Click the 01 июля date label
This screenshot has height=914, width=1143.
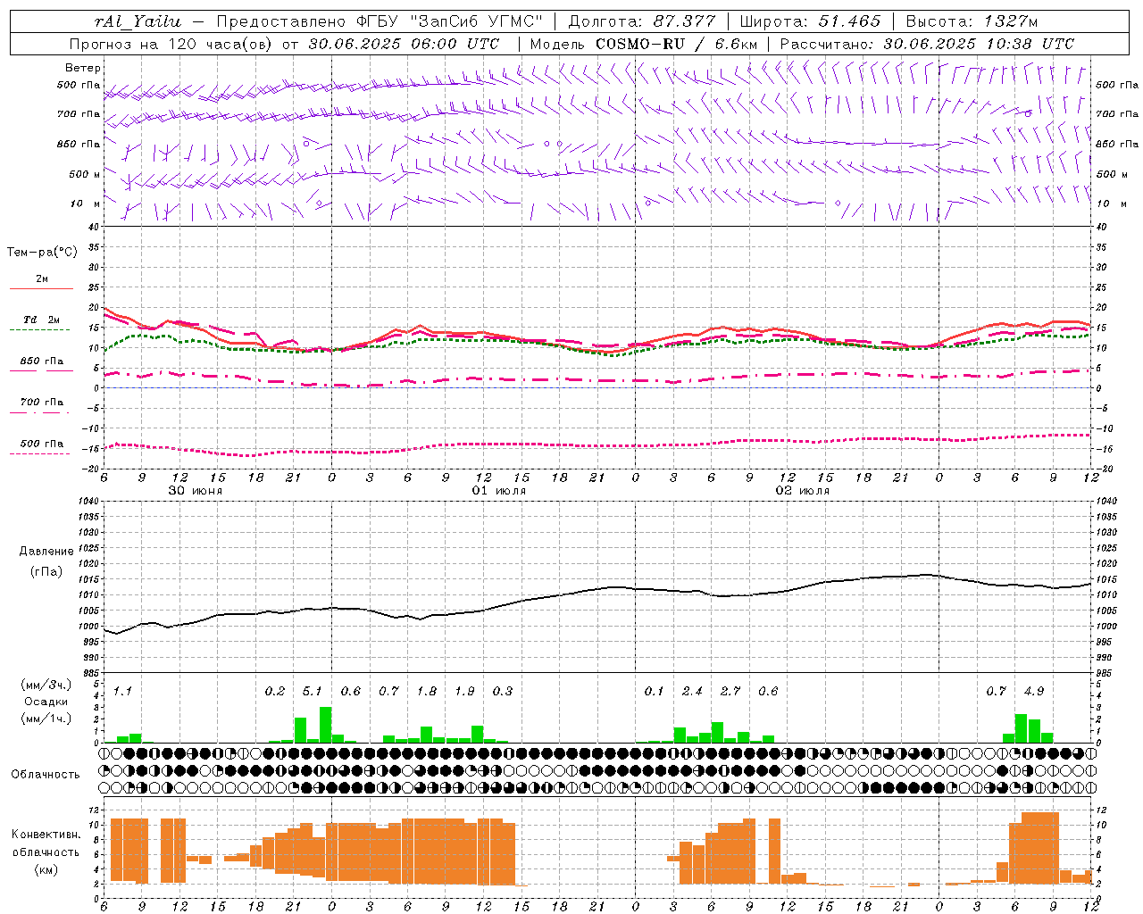click(x=499, y=491)
